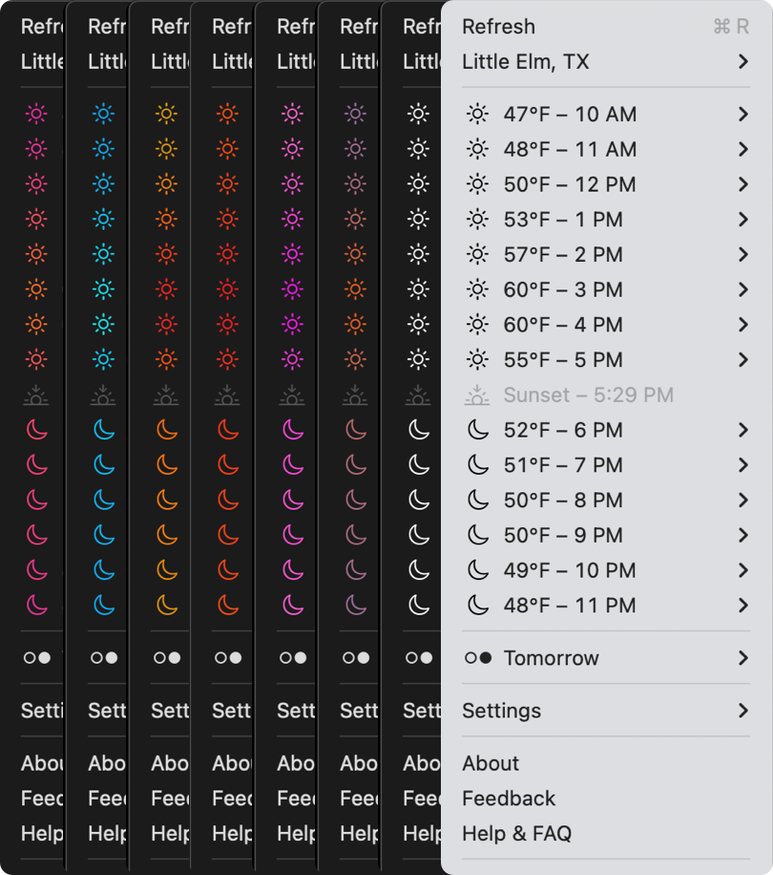
Task: Expand the Settings submenu chevron
Action: 742,711
